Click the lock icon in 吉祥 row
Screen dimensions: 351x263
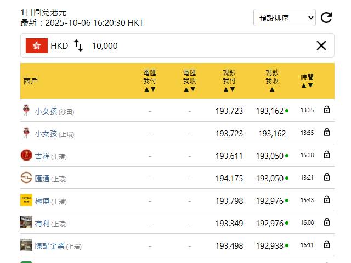point(327,155)
